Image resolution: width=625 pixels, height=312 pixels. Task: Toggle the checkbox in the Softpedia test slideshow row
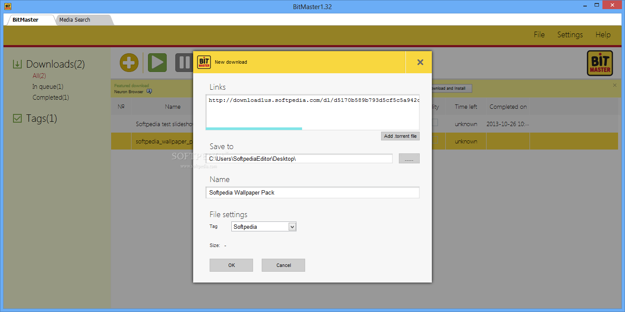tap(434, 123)
